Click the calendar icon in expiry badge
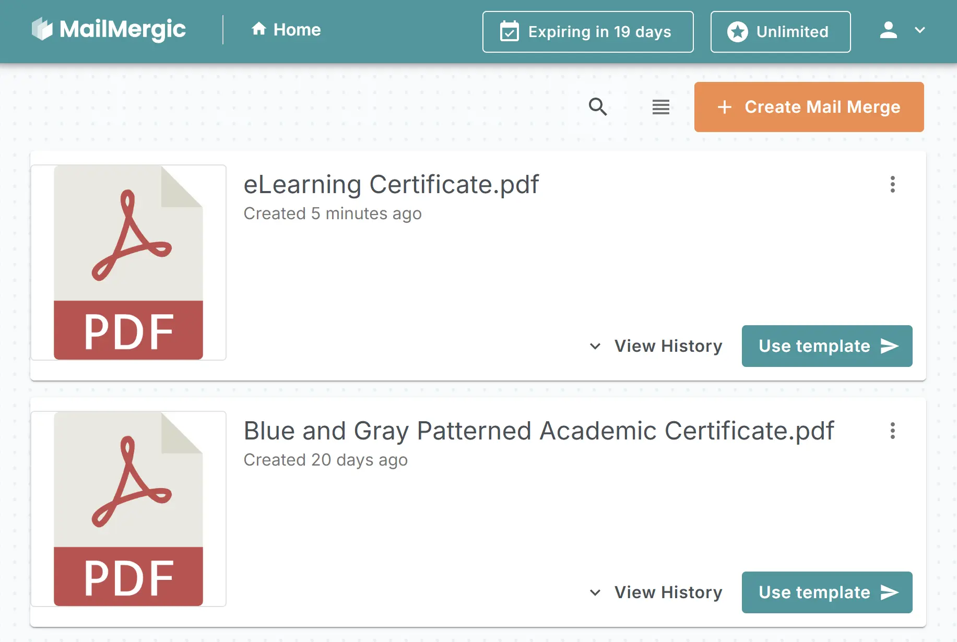The width and height of the screenshot is (957, 642). (509, 32)
